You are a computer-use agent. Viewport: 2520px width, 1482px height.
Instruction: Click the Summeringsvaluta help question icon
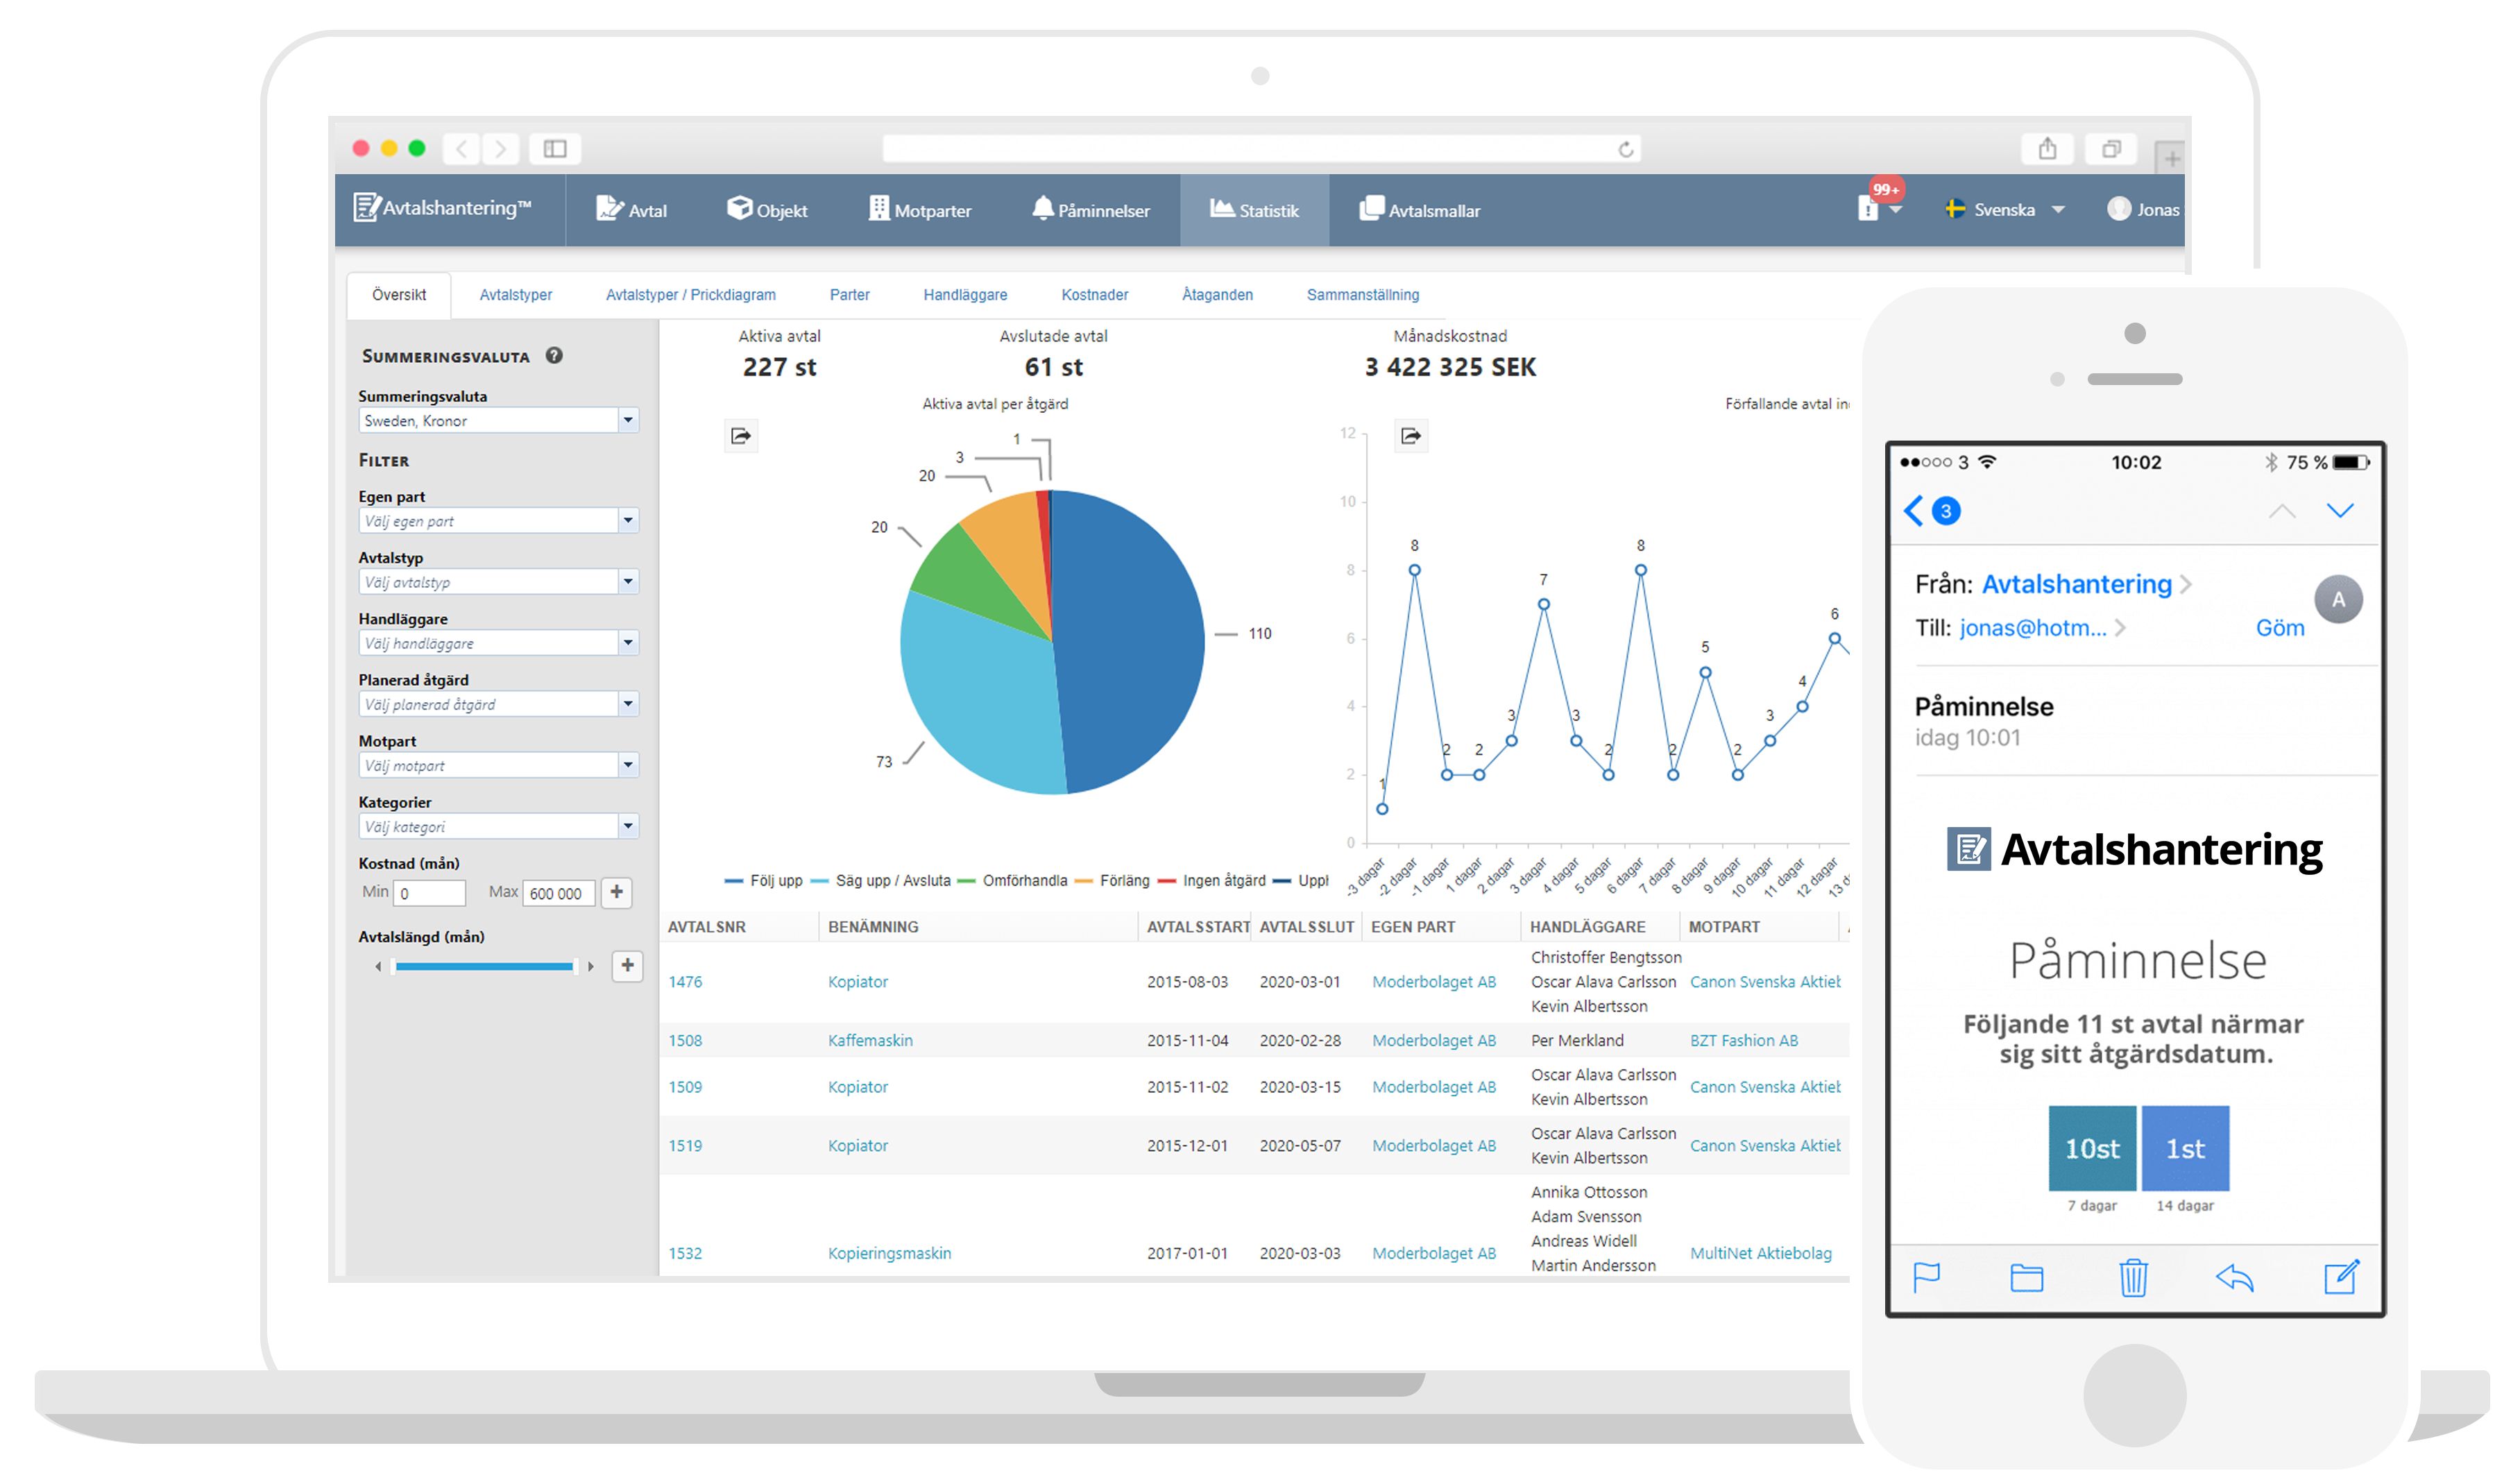pyautogui.click(x=554, y=356)
